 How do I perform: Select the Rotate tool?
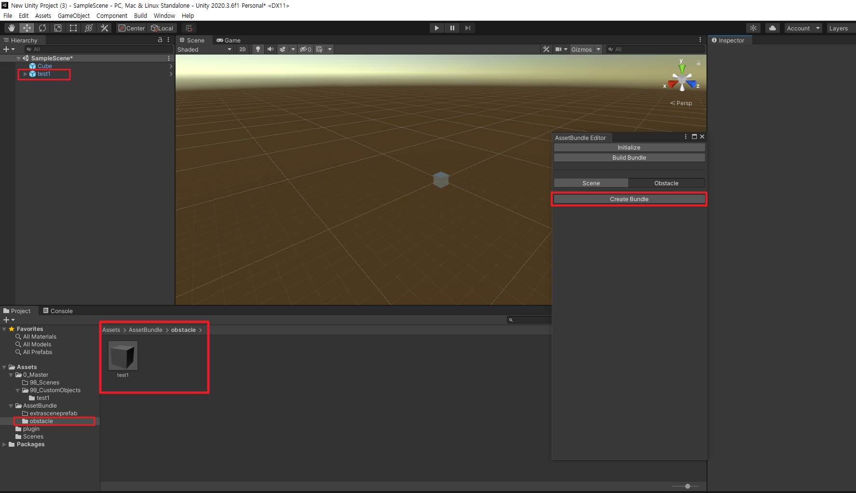(x=42, y=28)
